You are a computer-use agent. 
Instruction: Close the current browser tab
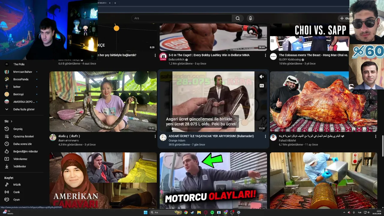click(x=109, y=3)
